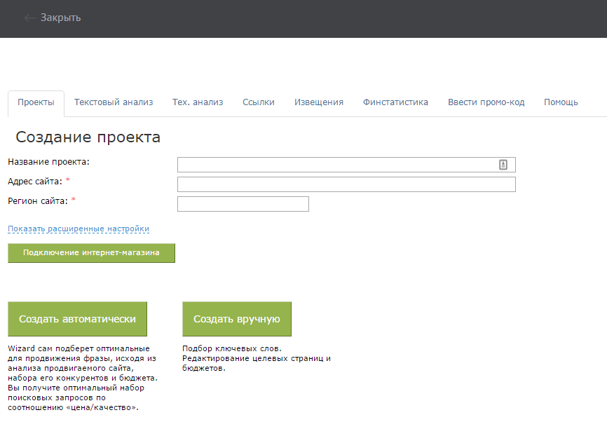Open the Помощь tab
This screenshot has height=429, width=607.
tap(561, 102)
